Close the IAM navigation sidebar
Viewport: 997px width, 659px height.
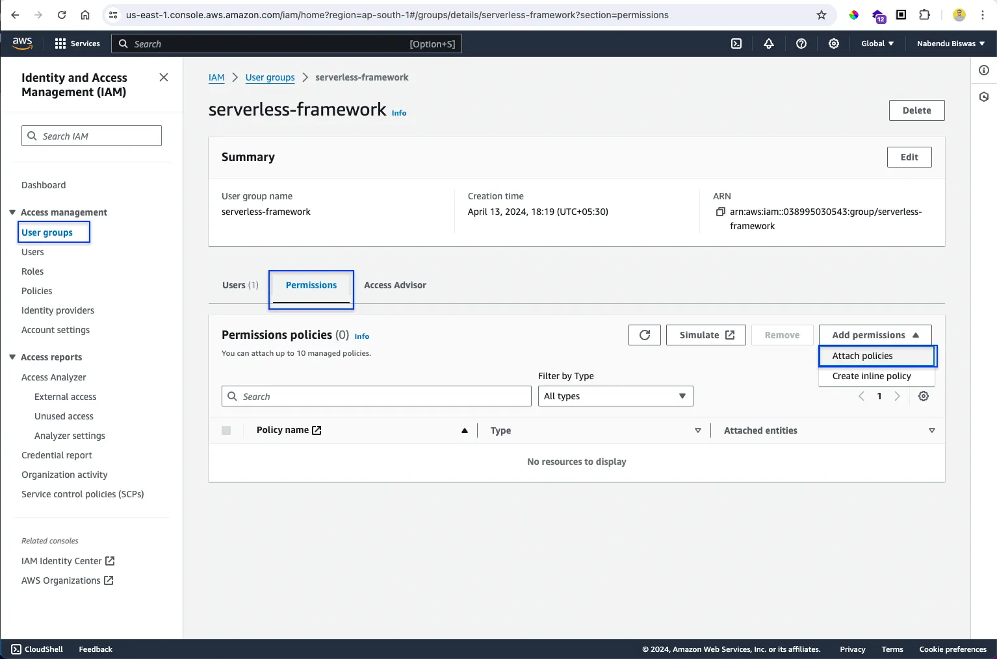(164, 77)
